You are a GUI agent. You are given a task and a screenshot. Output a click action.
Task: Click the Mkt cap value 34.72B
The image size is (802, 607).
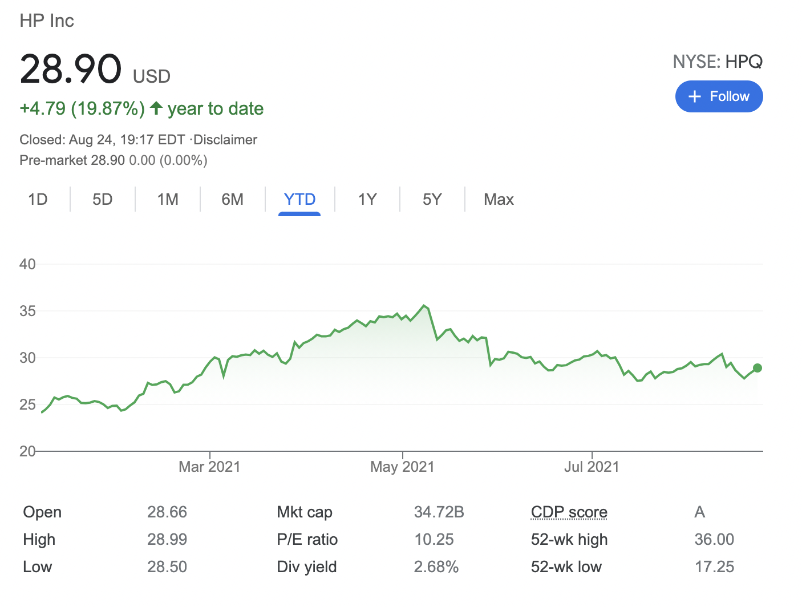pyautogui.click(x=439, y=512)
